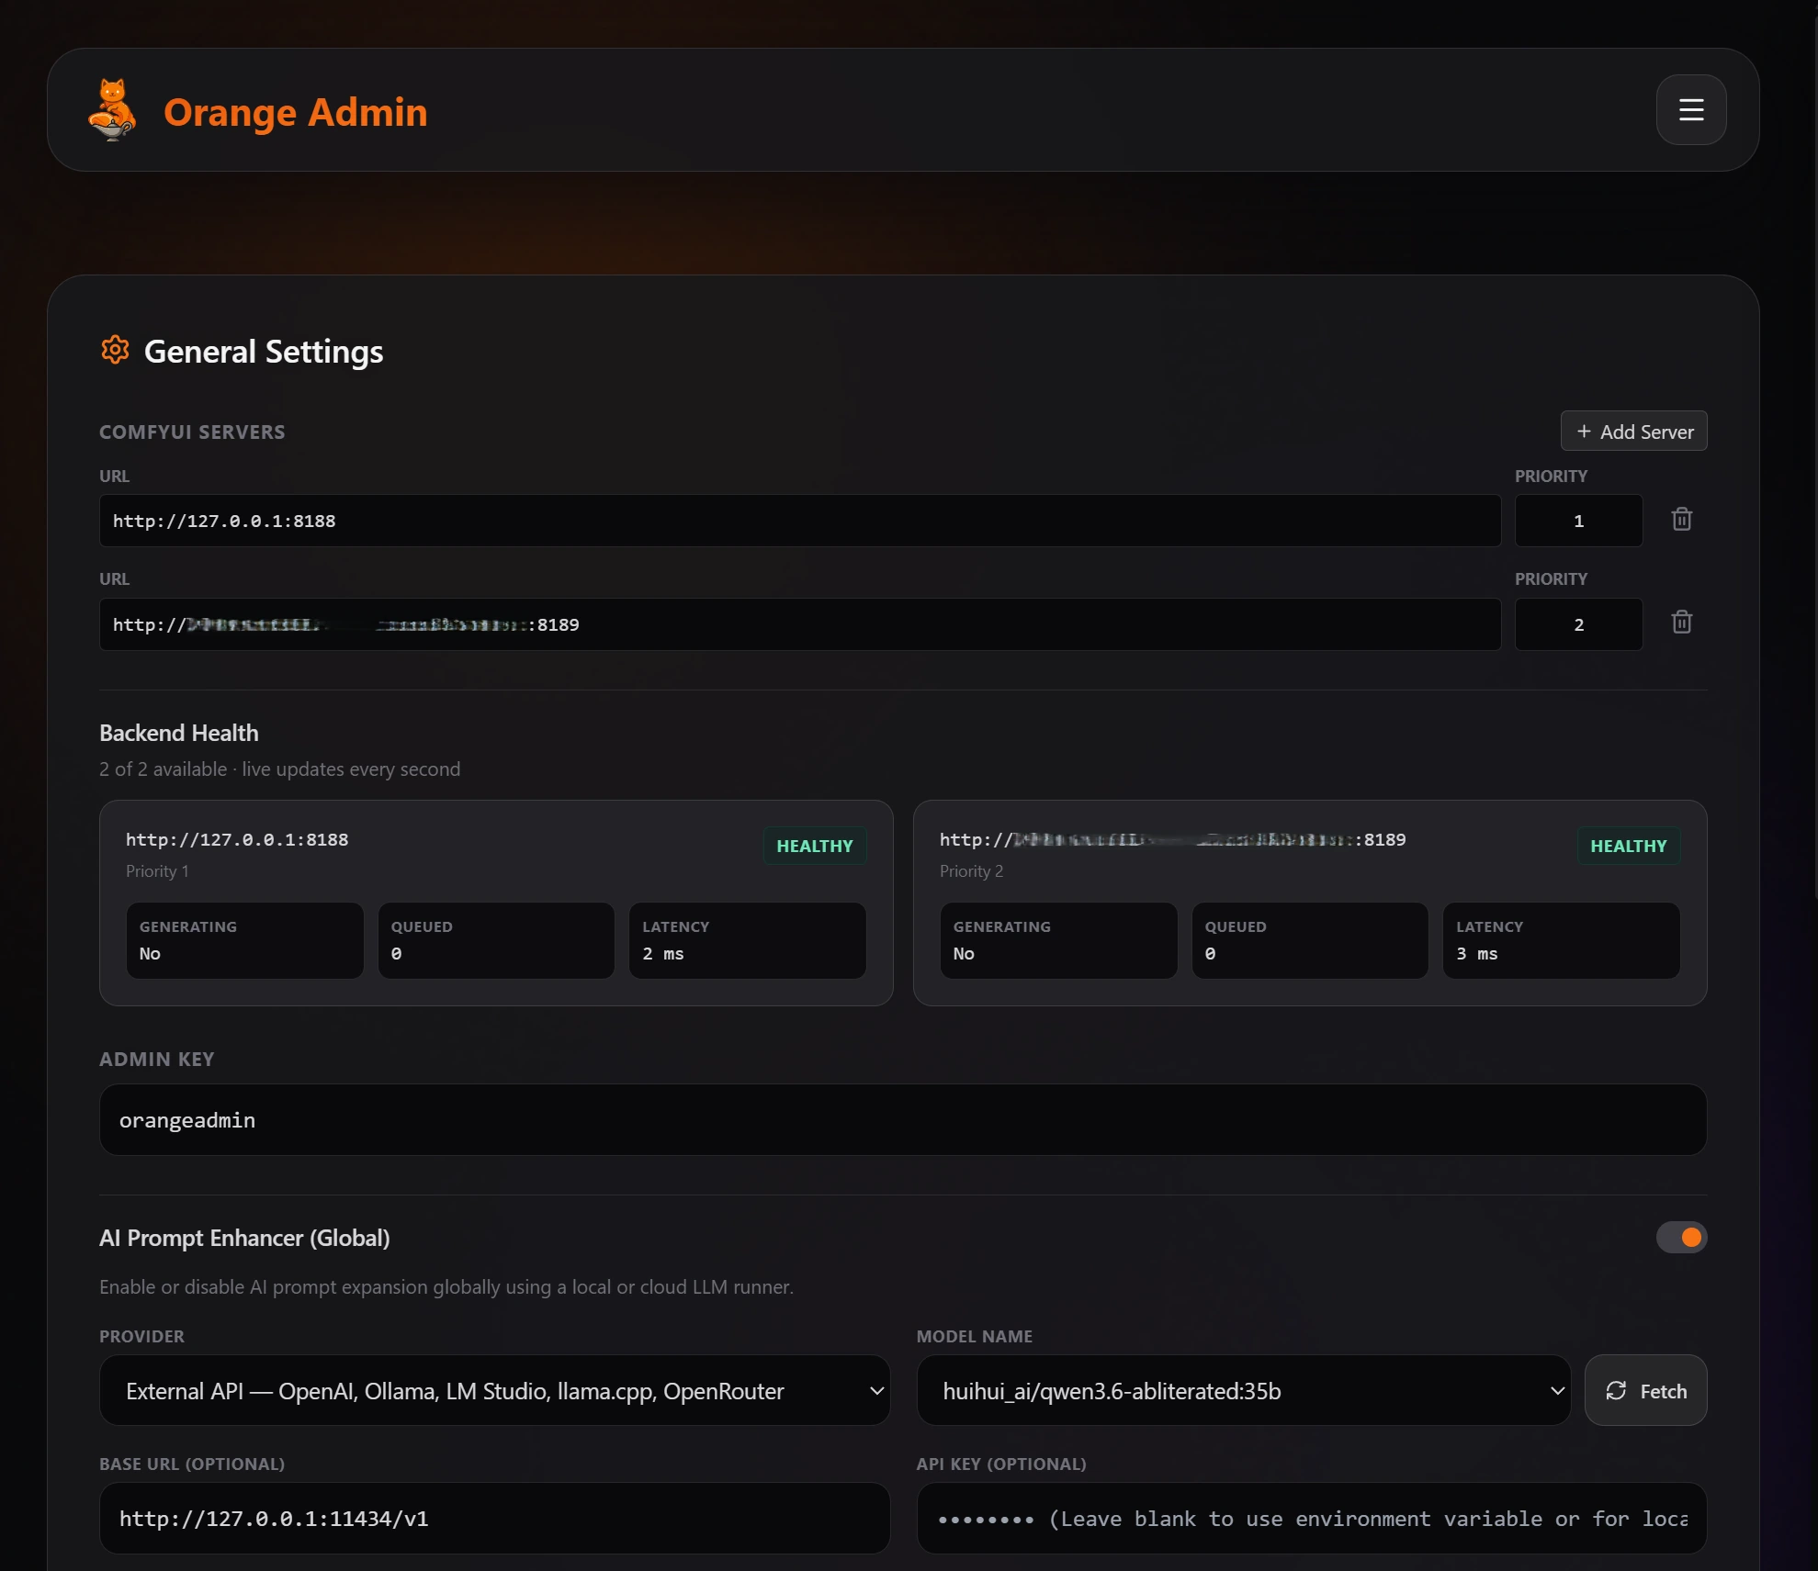Click the '2 ms' latency value
This screenshot has width=1818, height=1571.
663,954
